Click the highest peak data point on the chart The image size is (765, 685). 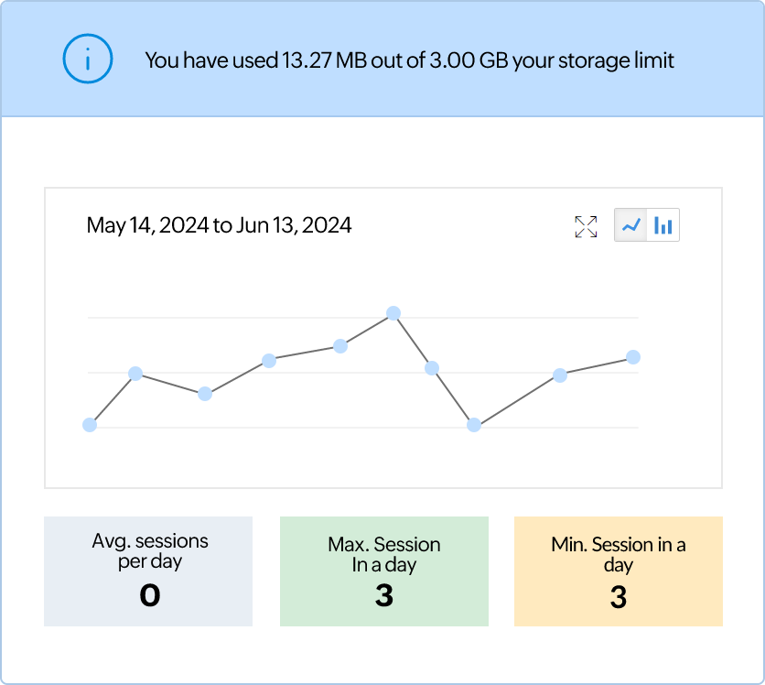(x=393, y=314)
